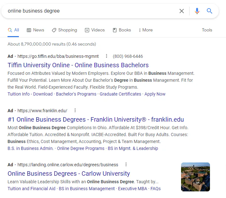Start voice search with microphone icon
Viewport: 226px width, 198px height.
(x=197, y=11)
